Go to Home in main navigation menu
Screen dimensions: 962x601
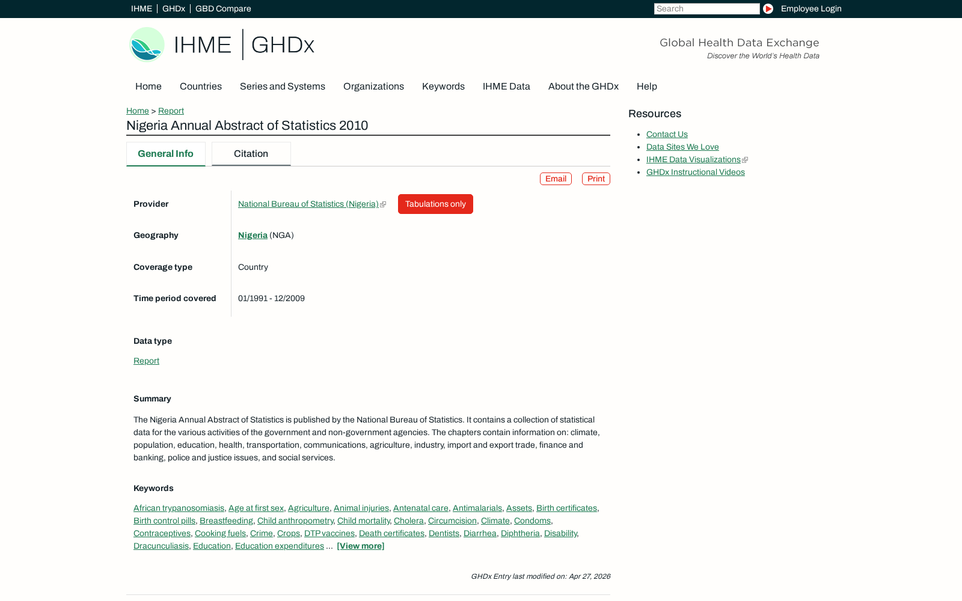tap(149, 86)
